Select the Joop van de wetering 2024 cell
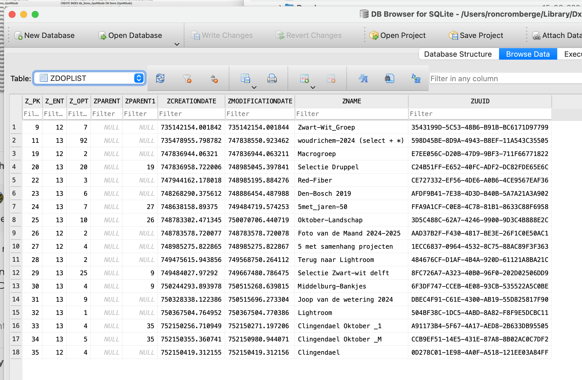 [x=352, y=299]
